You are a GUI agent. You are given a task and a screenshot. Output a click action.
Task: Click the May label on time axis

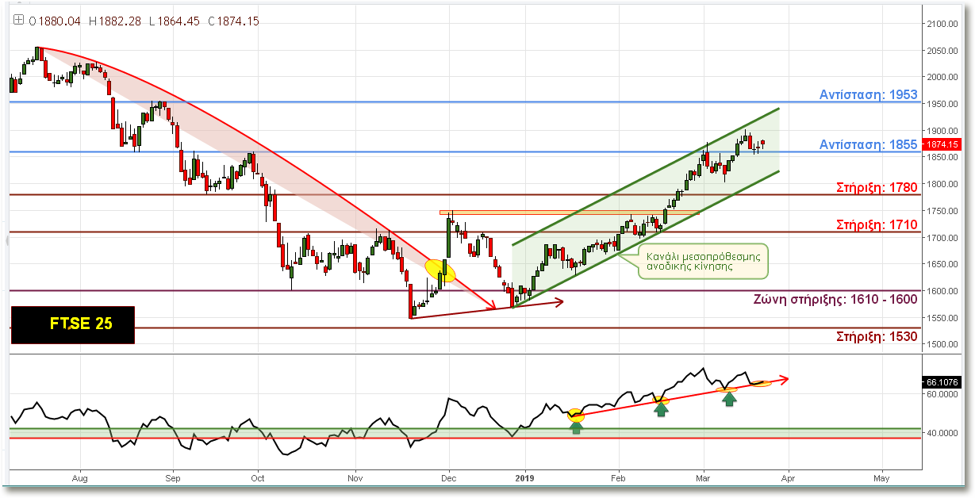881,479
